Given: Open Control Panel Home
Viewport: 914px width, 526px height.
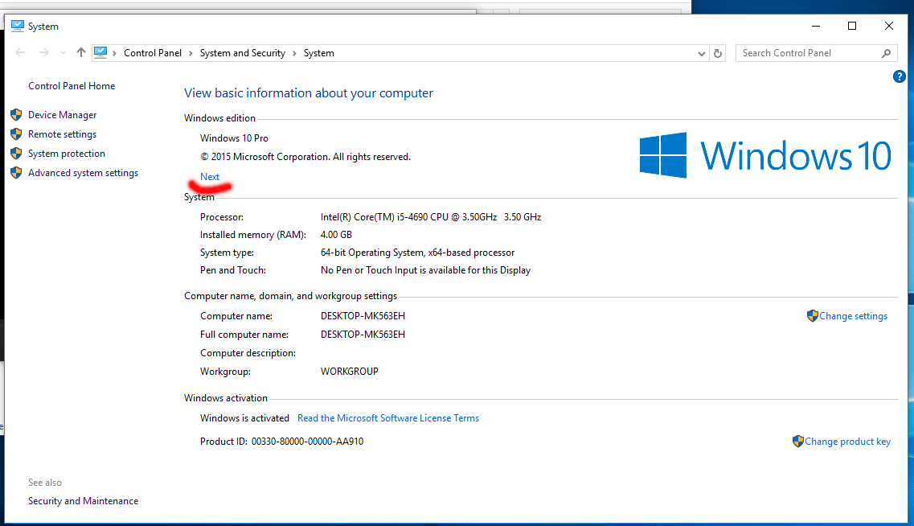Looking at the screenshot, I should point(72,86).
